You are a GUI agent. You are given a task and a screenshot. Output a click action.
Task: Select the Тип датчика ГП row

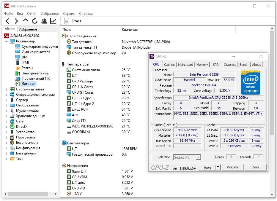pyautogui.click(x=108, y=47)
